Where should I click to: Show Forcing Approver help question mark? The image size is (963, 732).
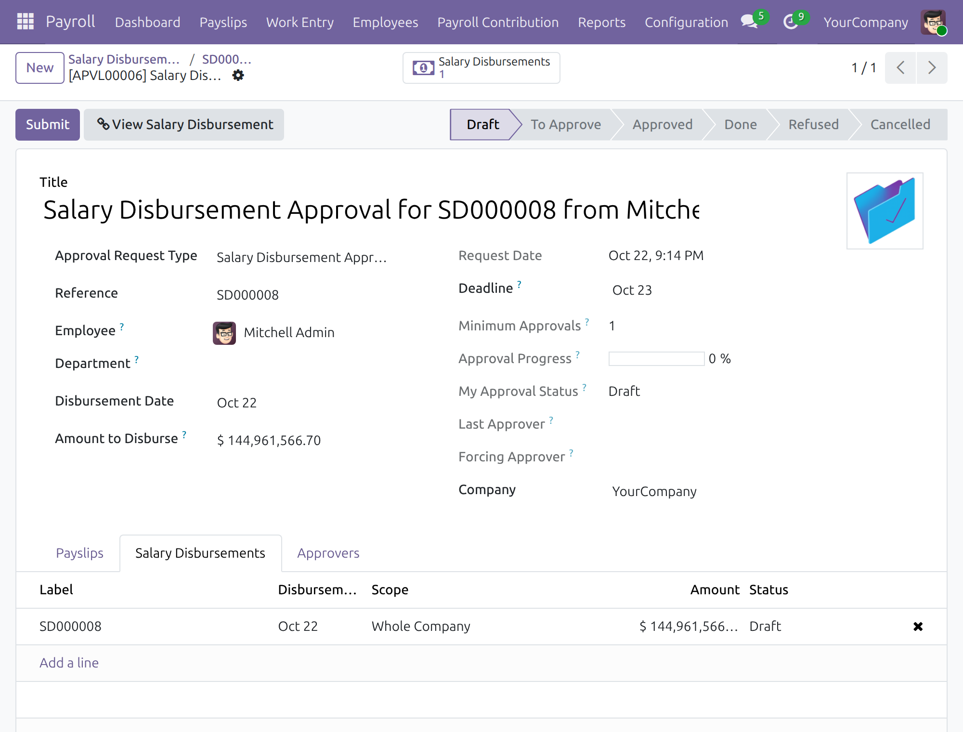coord(571,453)
